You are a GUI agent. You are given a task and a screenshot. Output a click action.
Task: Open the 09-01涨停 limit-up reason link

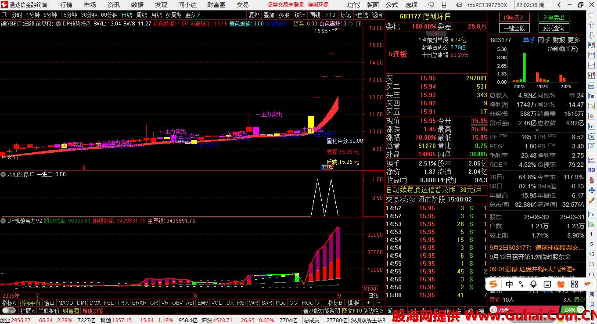click(535, 269)
